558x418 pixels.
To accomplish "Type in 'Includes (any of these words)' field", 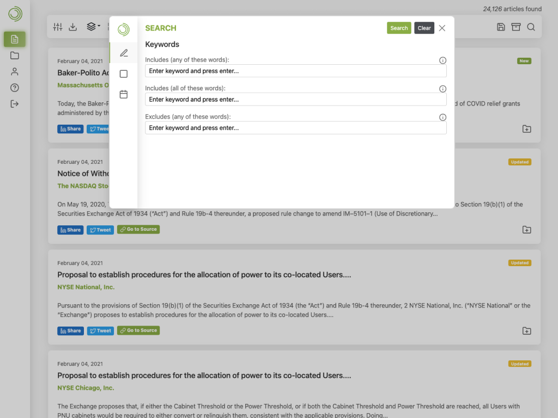I will click(295, 71).
